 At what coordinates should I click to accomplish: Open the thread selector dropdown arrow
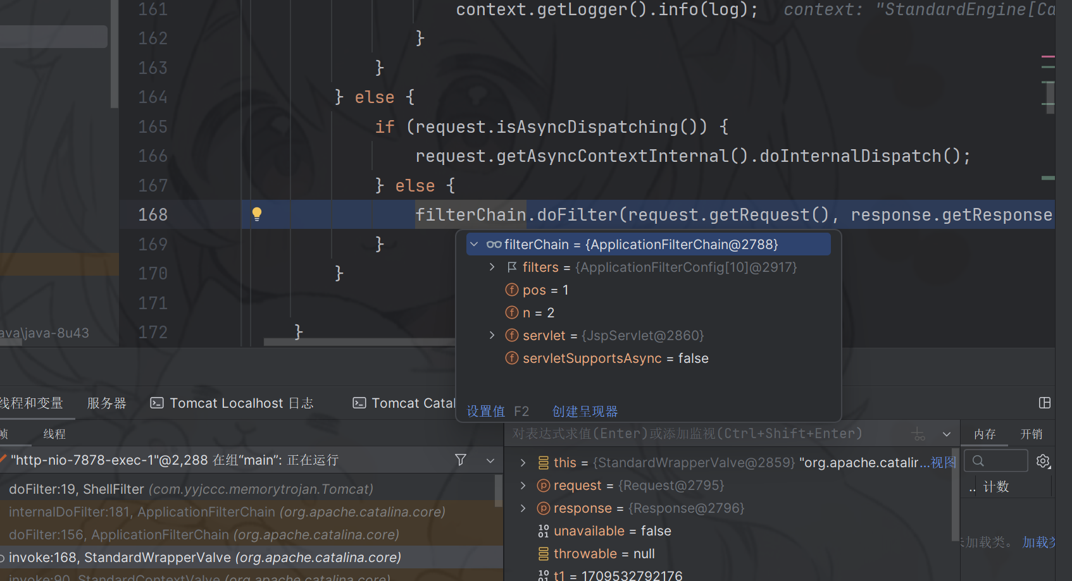coord(490,461)
